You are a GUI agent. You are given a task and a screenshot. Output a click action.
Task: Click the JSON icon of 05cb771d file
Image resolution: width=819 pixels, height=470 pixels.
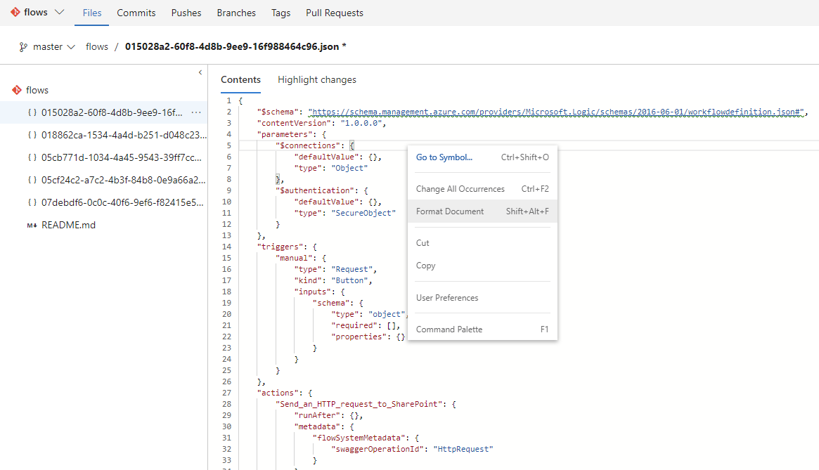(32, 157)
